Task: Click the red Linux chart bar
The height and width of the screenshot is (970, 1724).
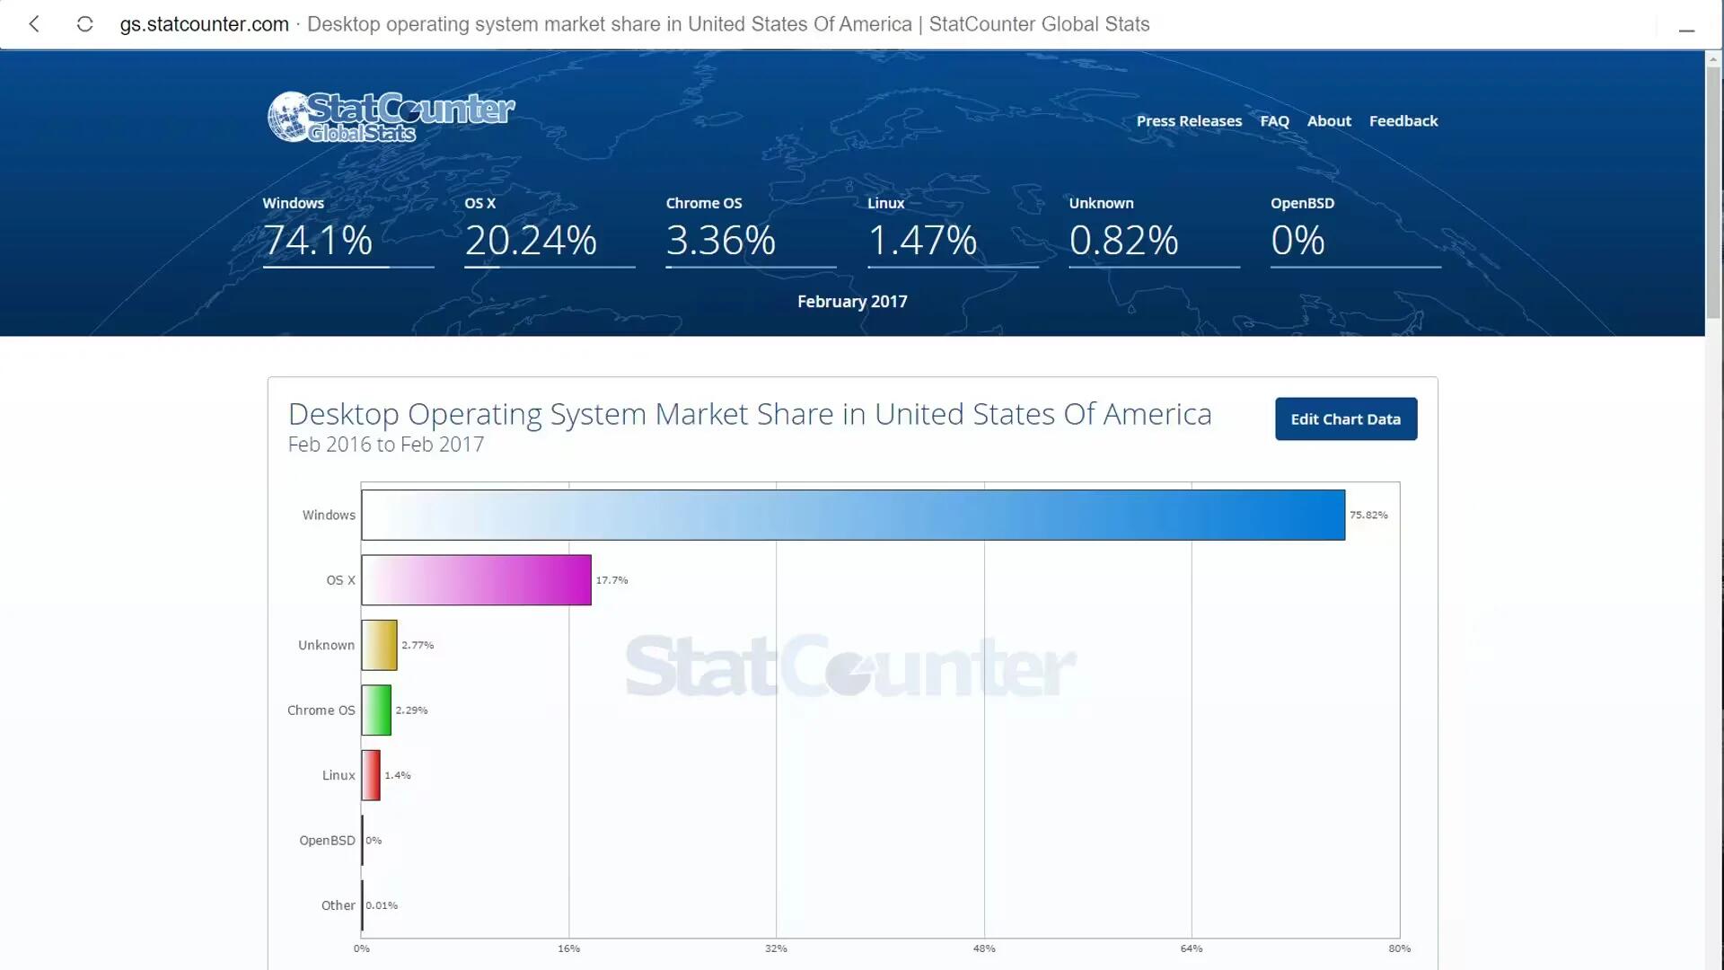Action: coord(371,775)
